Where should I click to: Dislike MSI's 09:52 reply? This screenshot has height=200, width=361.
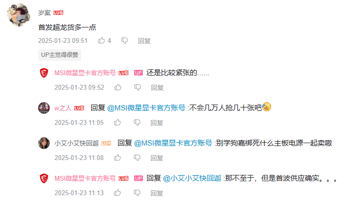138,87
